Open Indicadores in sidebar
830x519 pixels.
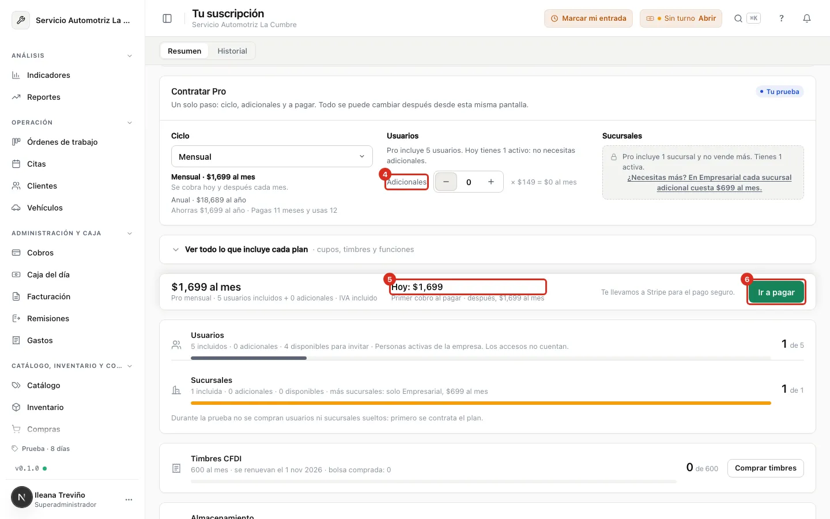point(72,75)
